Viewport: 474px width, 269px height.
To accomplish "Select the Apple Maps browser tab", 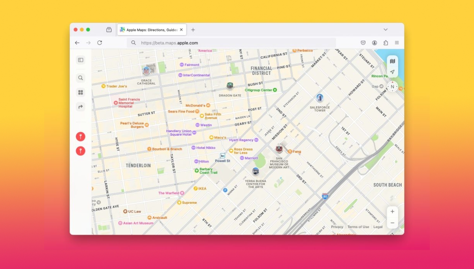I will coord(152,30).
